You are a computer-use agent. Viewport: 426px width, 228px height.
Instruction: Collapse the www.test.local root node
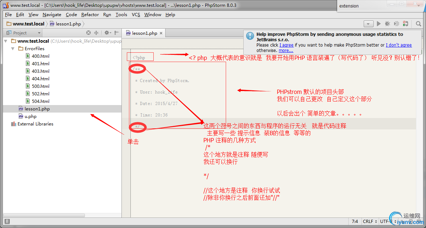pos(6,41)
